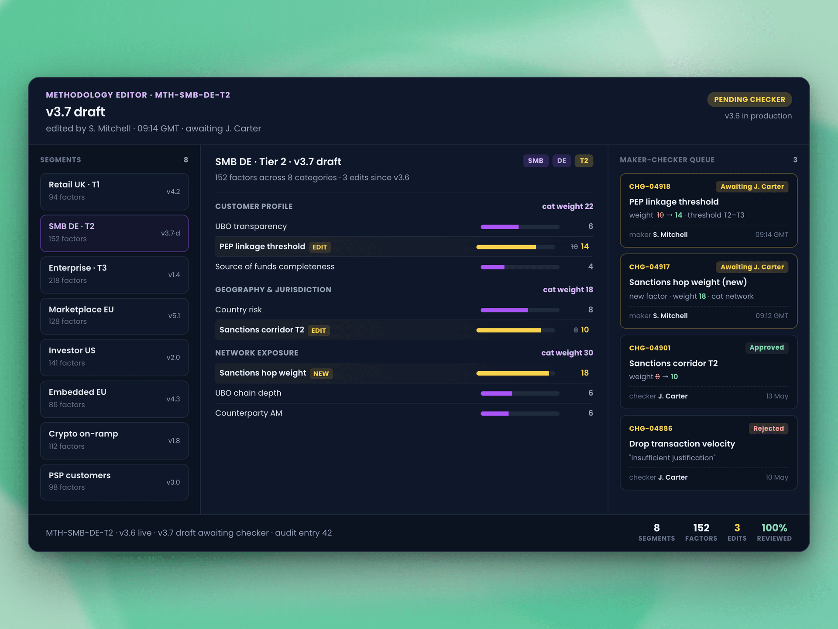Open rejected change CHG-04886 card
The image size is (838, 629).
708,453
